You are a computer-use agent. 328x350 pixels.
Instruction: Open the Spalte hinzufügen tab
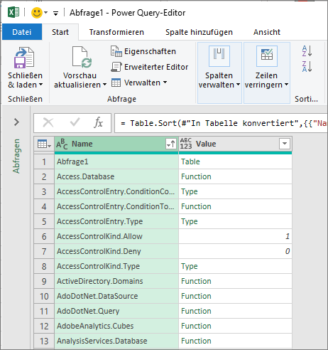[199, 32]
